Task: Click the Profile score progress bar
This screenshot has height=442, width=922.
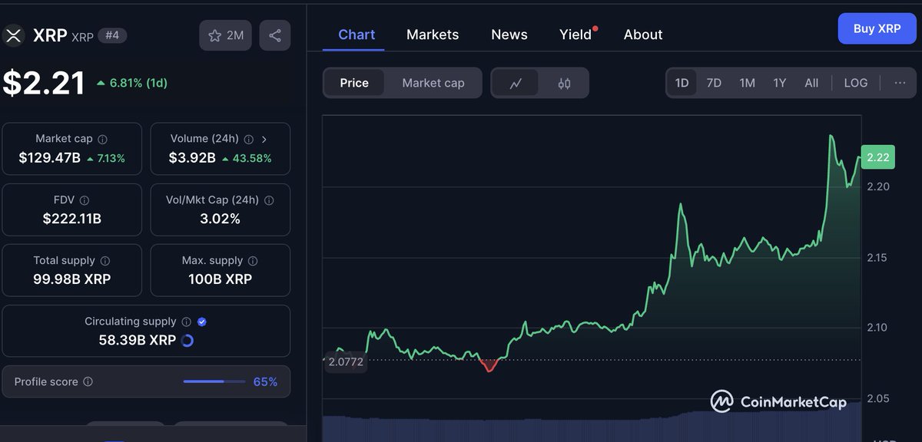Action: pos(214,381)
